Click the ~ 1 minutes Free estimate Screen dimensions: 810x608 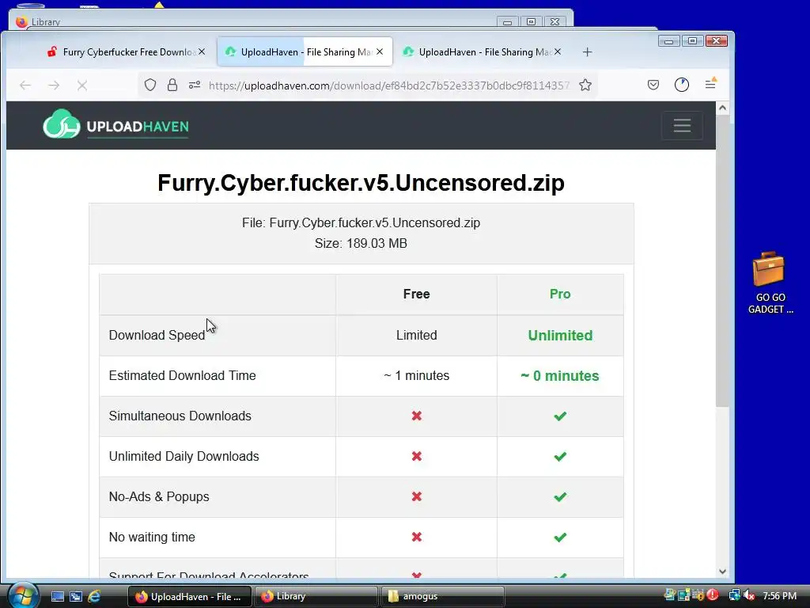coord(416,375)
